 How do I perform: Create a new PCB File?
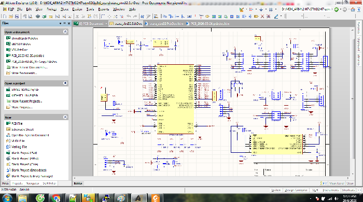coord(17,123)
